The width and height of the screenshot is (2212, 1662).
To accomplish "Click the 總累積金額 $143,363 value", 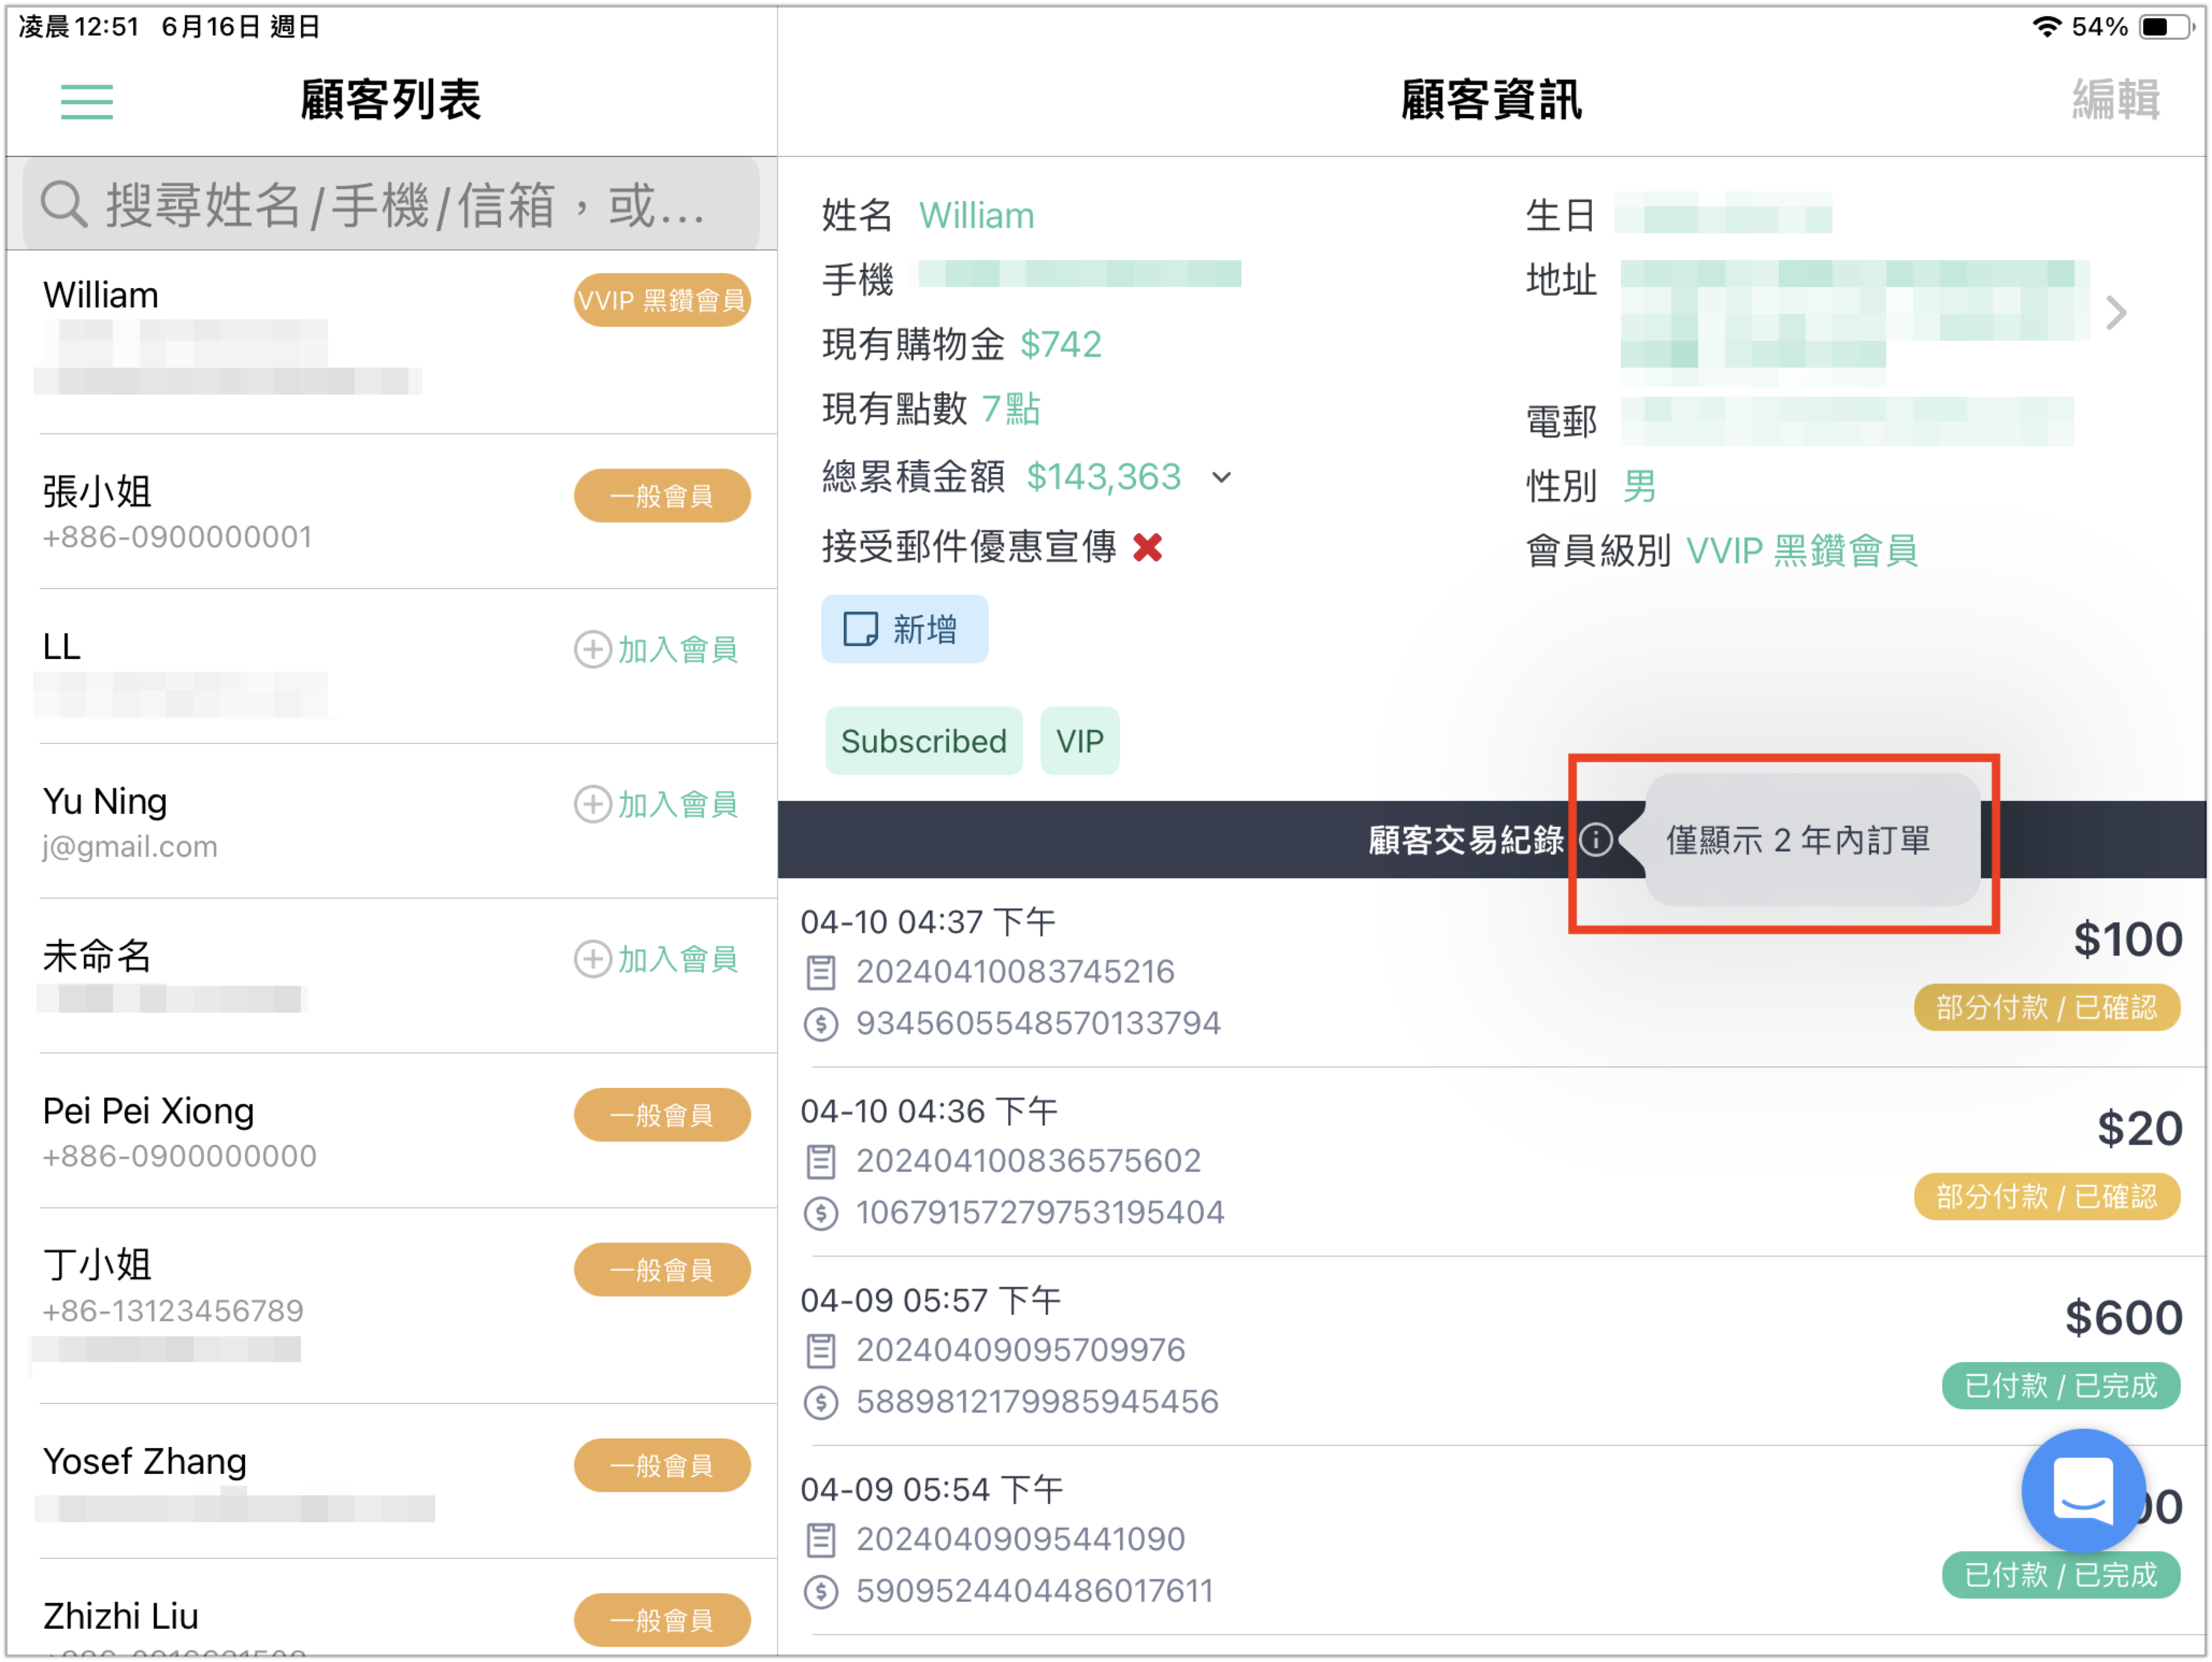I will pyautogui.click(x=1104, y=477).
